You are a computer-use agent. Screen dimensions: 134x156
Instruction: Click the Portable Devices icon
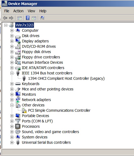point(18,116)
